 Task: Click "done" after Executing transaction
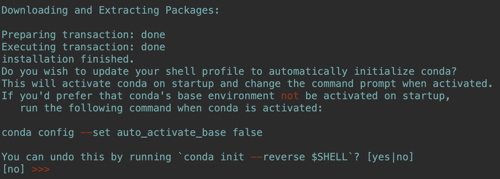(x=153, y=47)
